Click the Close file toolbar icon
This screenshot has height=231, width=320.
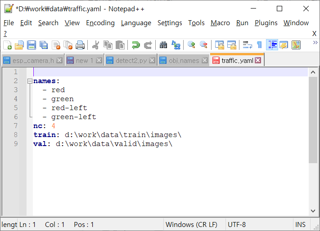56,45
